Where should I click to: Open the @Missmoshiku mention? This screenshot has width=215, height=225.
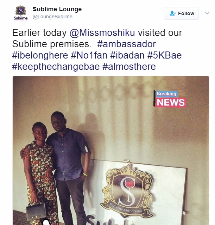point(102,33)
